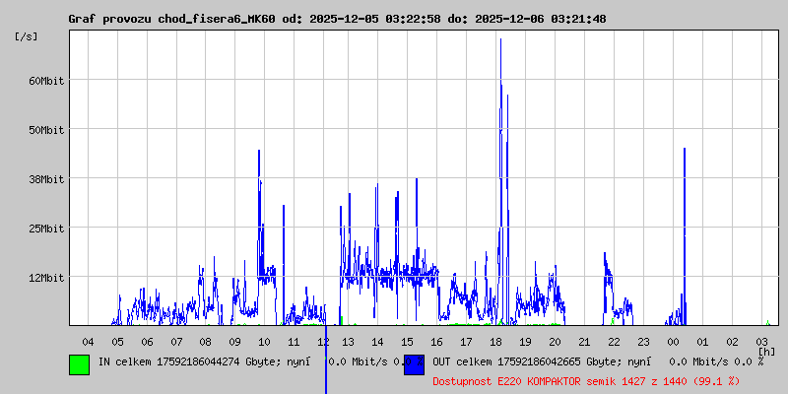788x394 pixels.
Task: Click the 04 hour label on the x-axis
Action: coord(88,341)
